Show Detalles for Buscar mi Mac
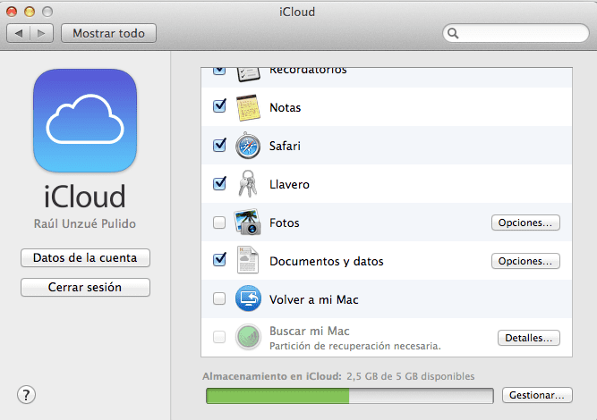 (528, 338)
